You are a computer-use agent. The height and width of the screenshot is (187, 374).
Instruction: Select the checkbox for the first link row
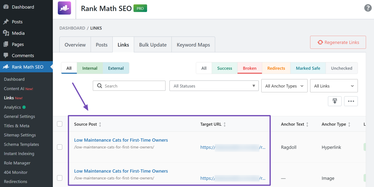(60, 147)
